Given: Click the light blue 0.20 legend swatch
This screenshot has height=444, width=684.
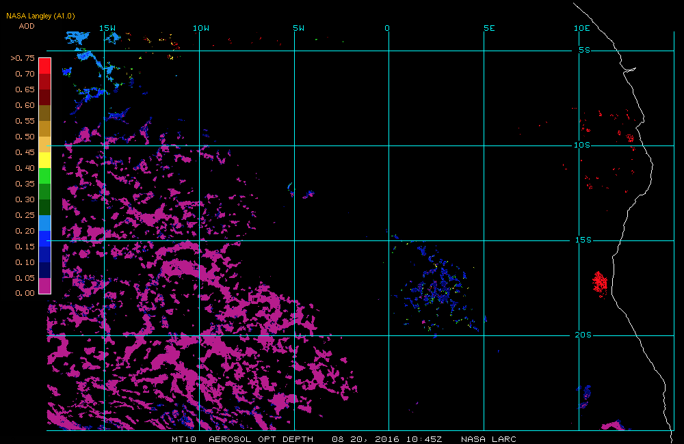Looking at the screenshot, I should pyautogui.click(x=45, y=223).
